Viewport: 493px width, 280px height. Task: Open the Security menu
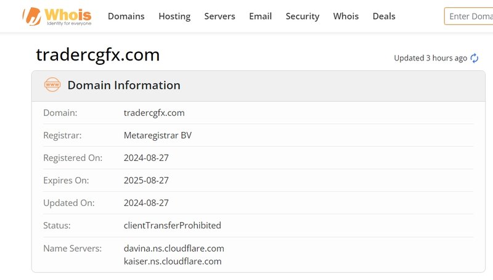click(x=303, y=16)
